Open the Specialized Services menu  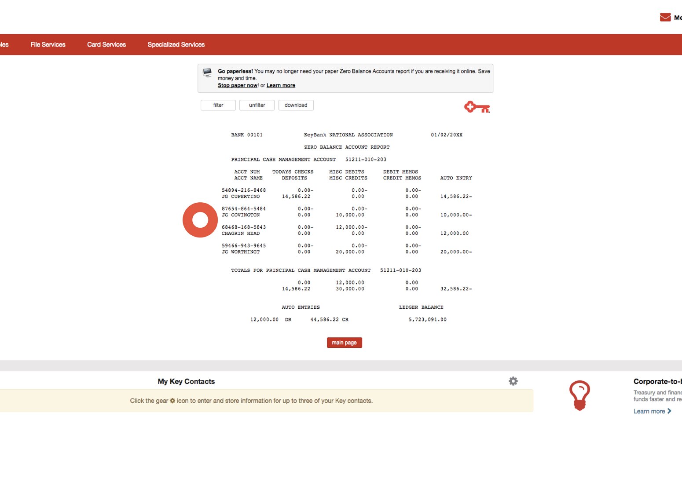(176, 44)
